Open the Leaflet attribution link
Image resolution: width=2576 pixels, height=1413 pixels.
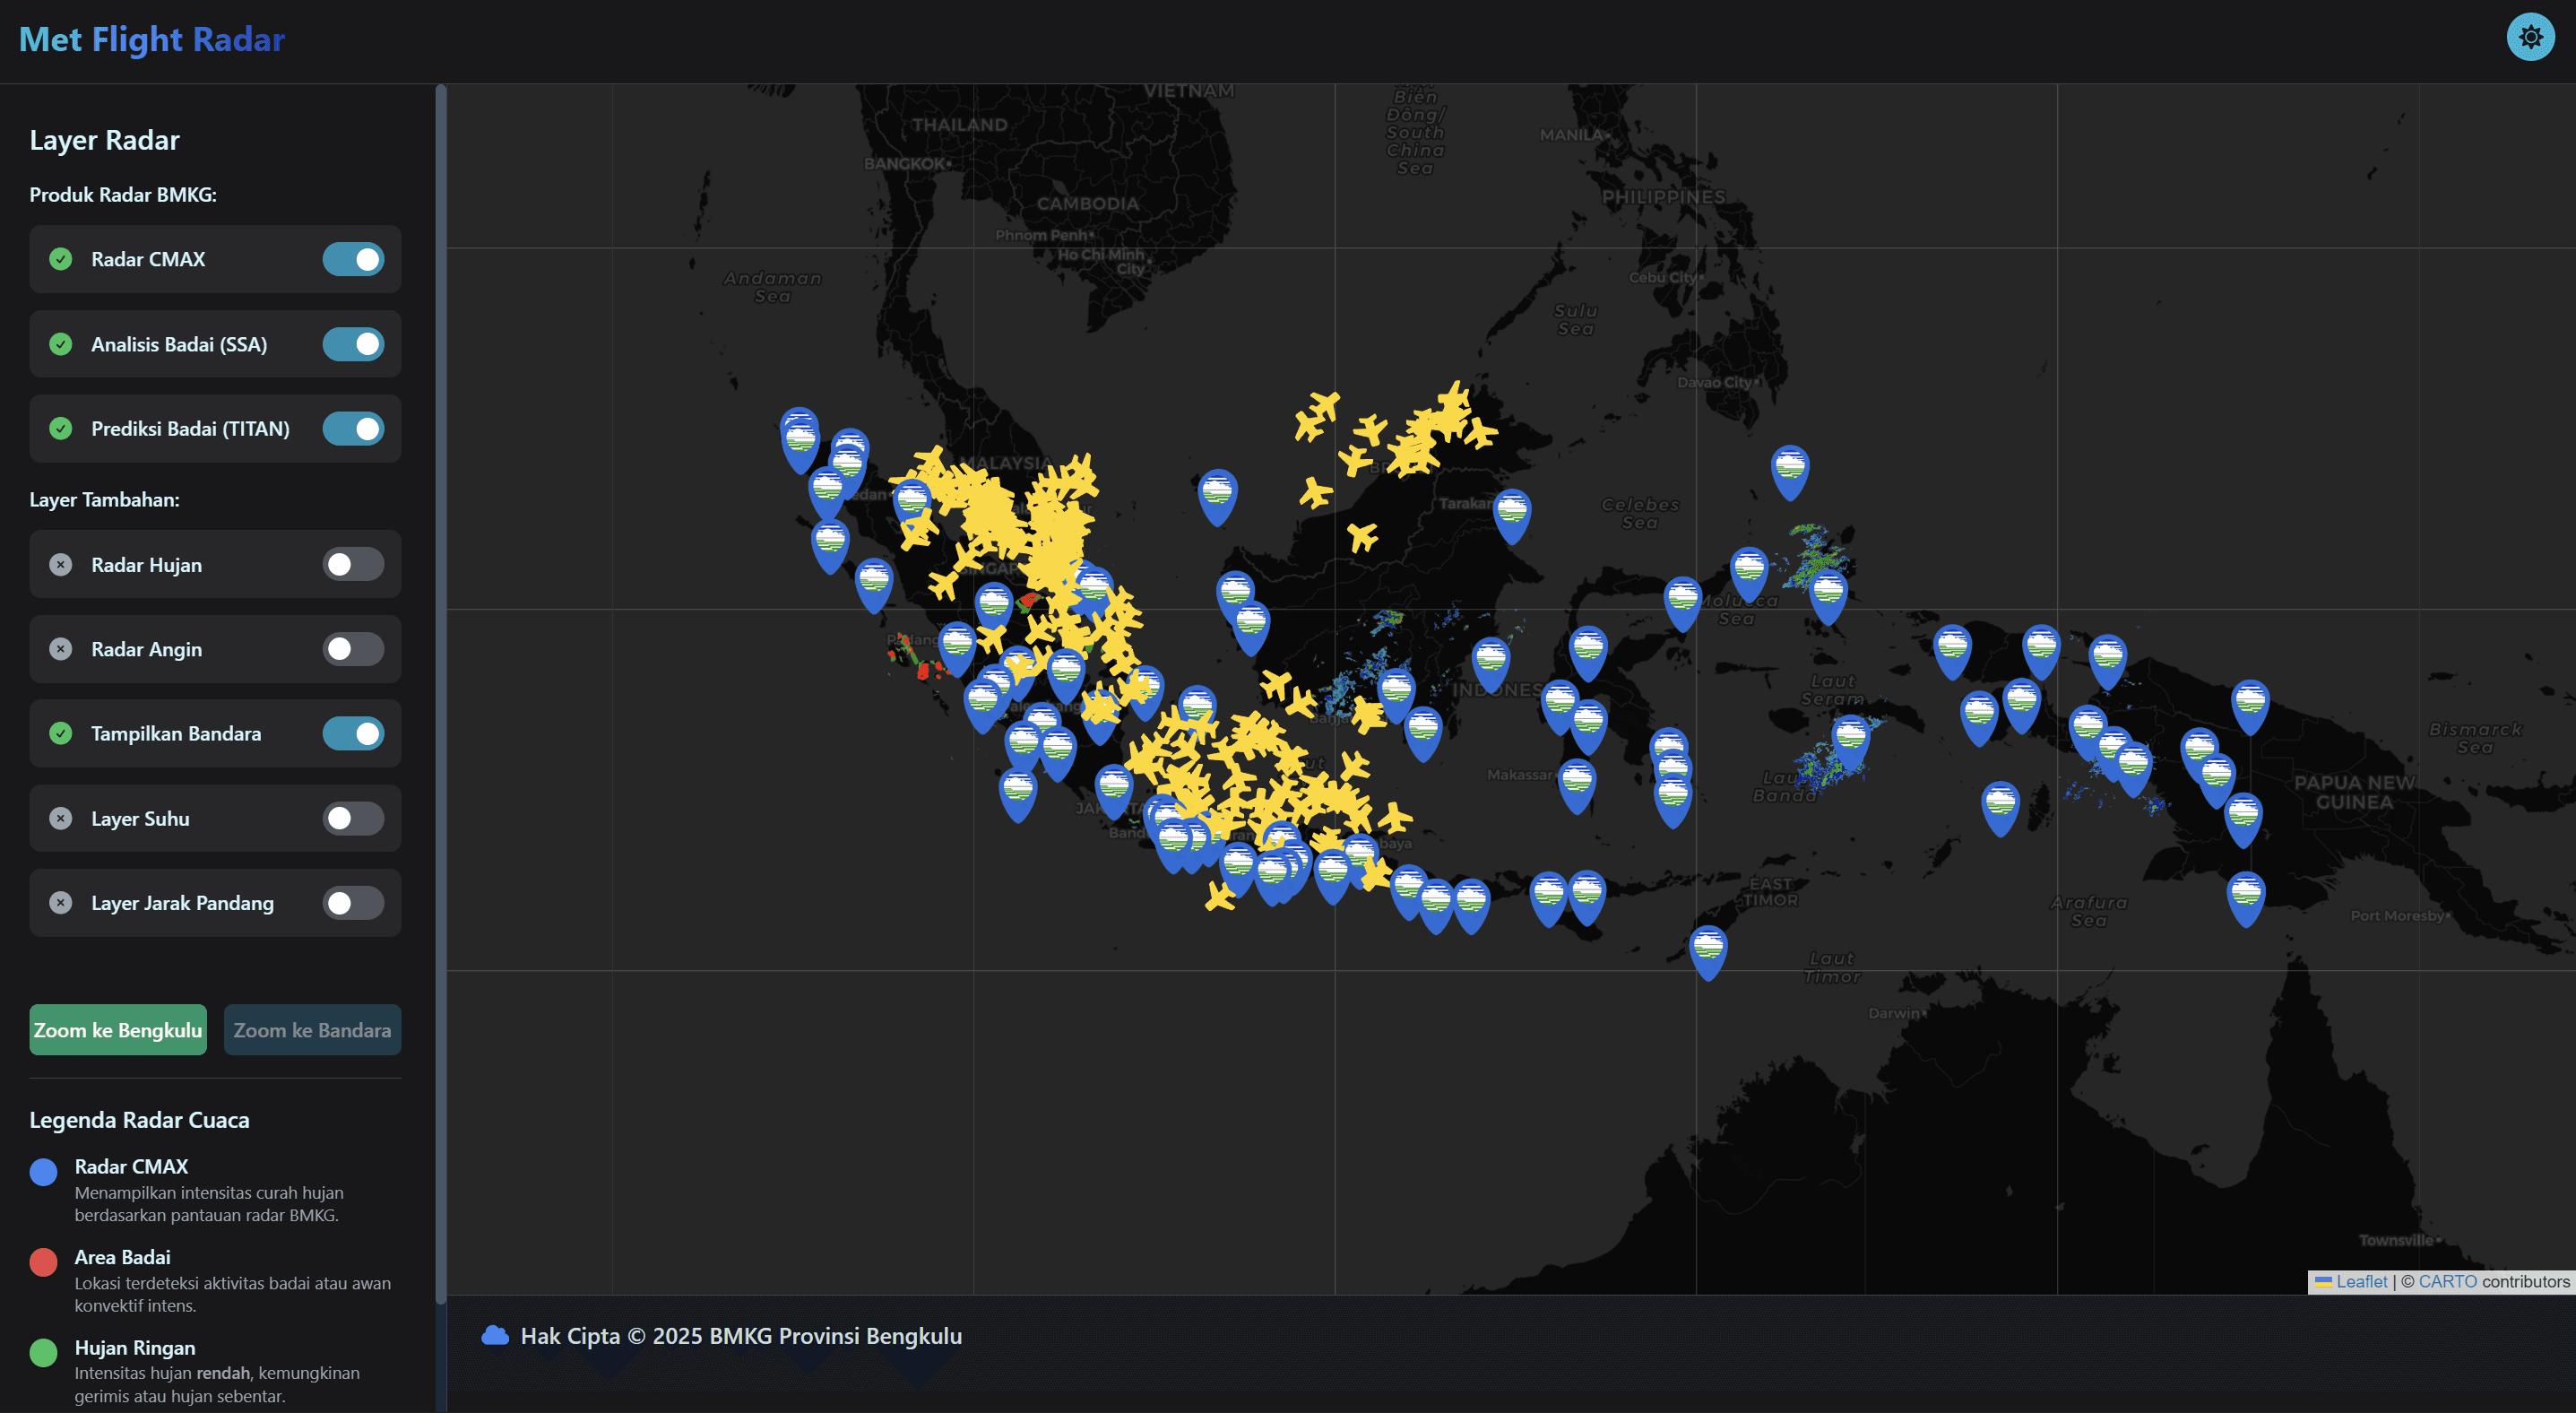click(2361, 1281)
